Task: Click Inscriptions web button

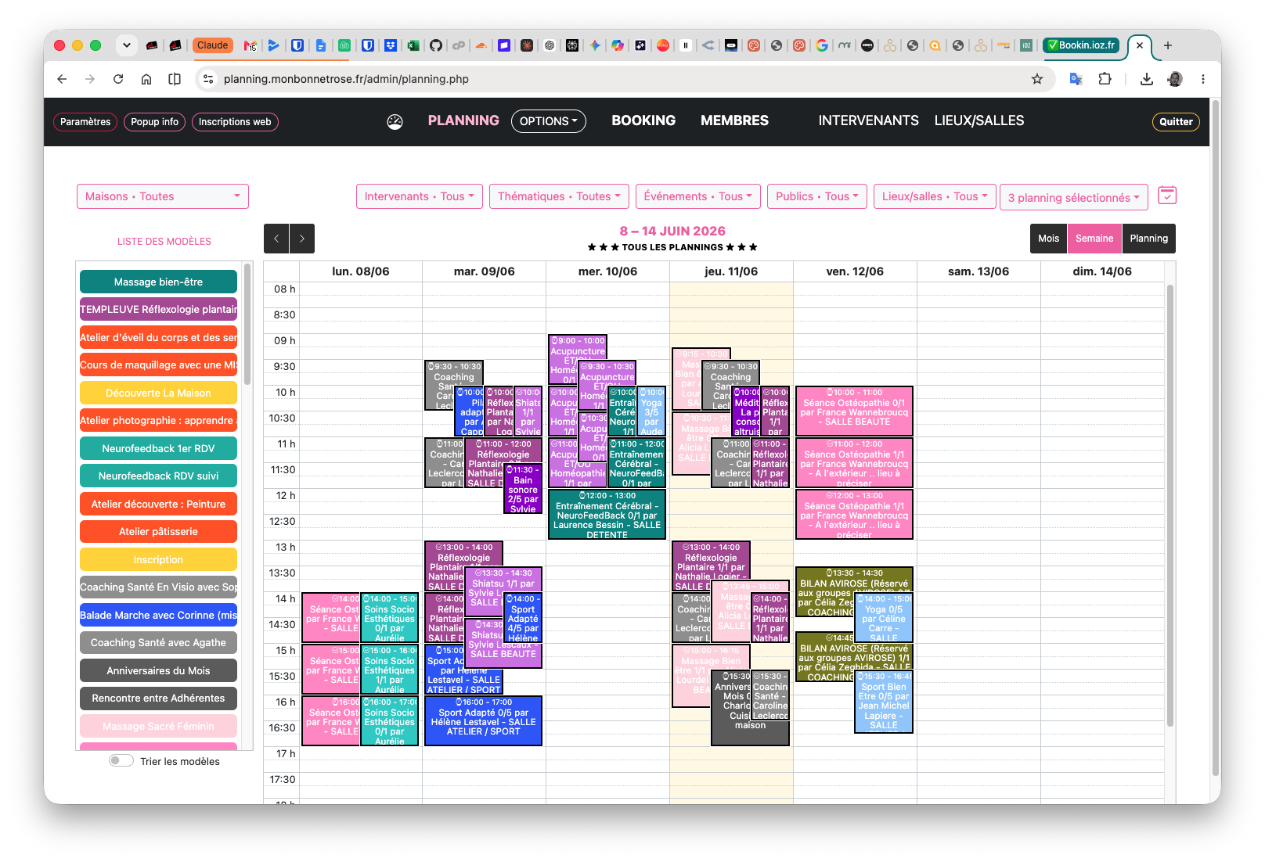Action: pos(235,122)
